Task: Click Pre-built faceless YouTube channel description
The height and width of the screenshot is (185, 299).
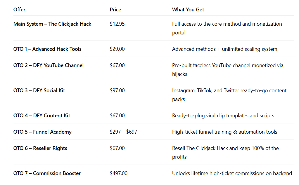Action: [228, 70]
